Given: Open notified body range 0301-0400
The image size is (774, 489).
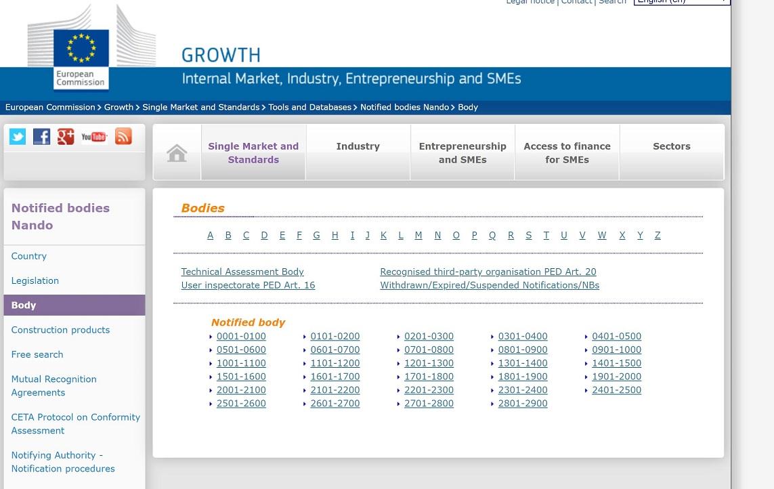Looking at the screenshot, I should coord(523,337).
